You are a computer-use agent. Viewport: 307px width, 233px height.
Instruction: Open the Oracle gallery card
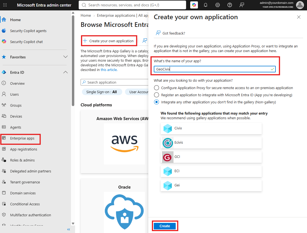115,206
